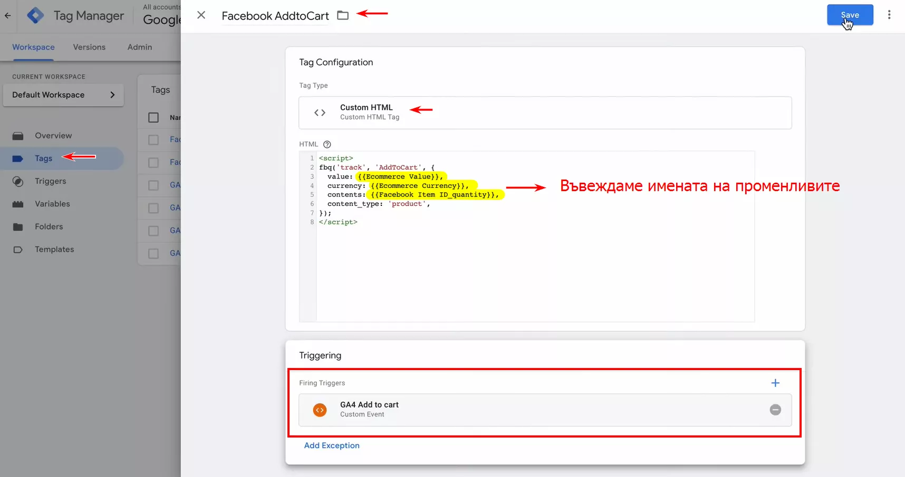Click the Triggering section heading
Screen dimensions: 905x477
320,355
